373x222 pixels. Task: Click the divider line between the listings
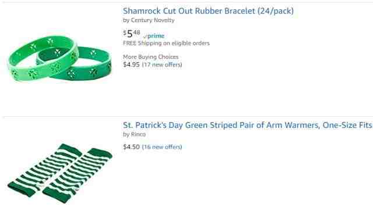click(188, 117)
